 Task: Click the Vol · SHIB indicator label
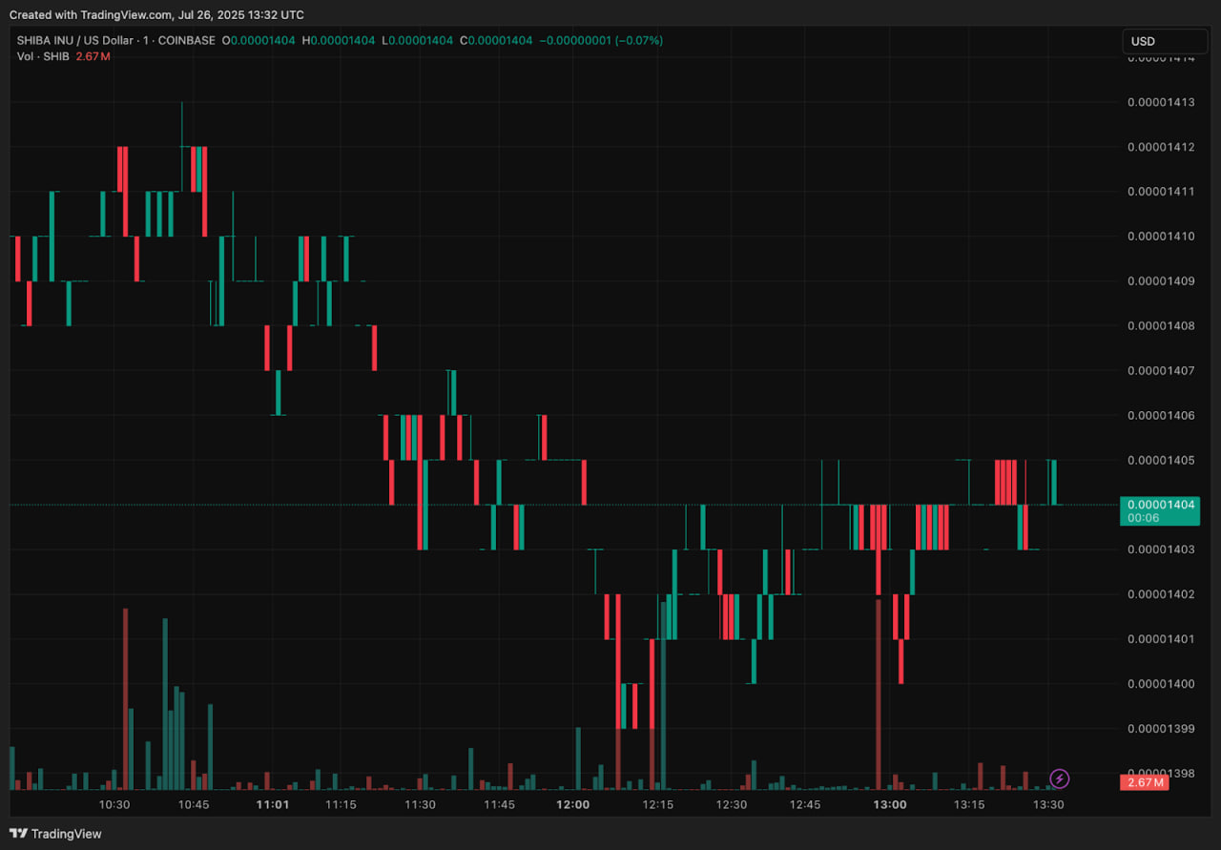(x=43, y=56)
